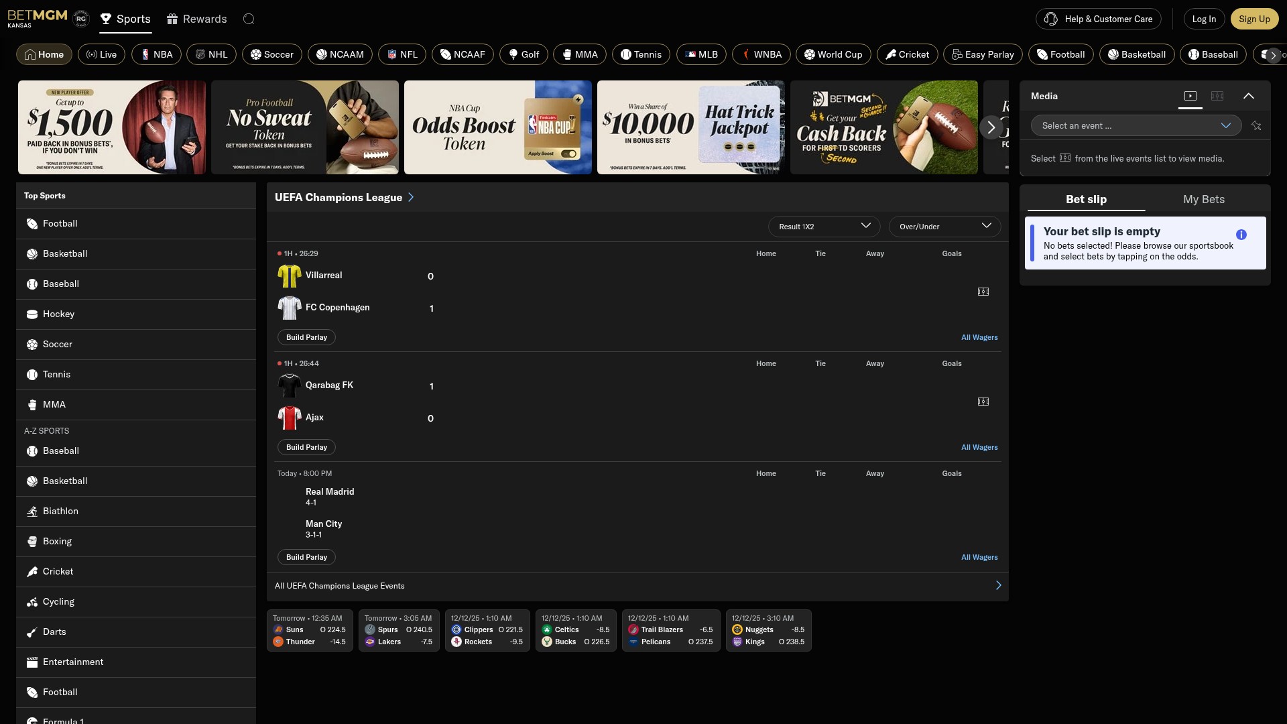1287x724 pixels.
Task: Switch to the My Bets tab
Action: 1204,199
